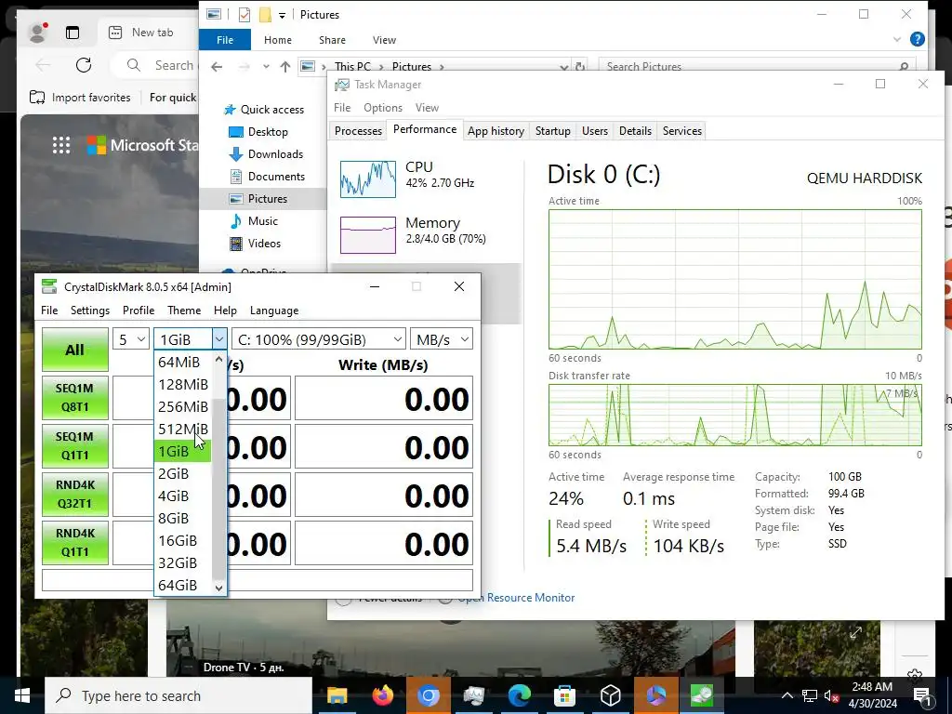Image resolution: width=952 pixels, height=714 pixels.
Task: Run the RND4K Q32T1 test
Action: [x=74, y=495]
